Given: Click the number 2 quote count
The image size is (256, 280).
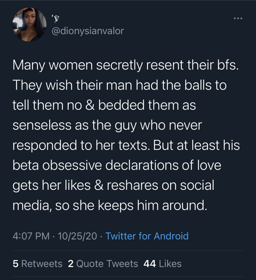Looking at the screenshot, I should click(71, 264).
